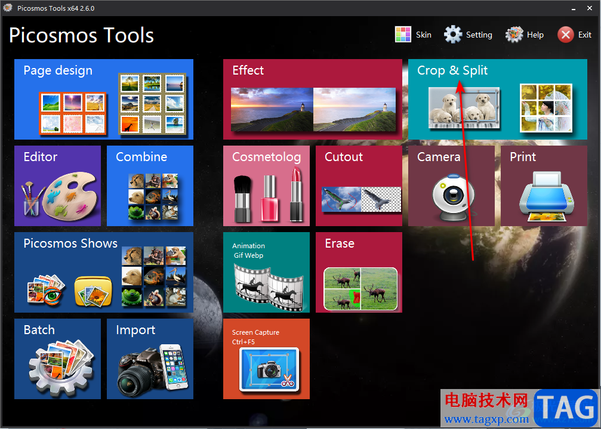Click the lighthouse sunset effect image
Viewport: 601px width, 429px height.
(x=313, y=110)
